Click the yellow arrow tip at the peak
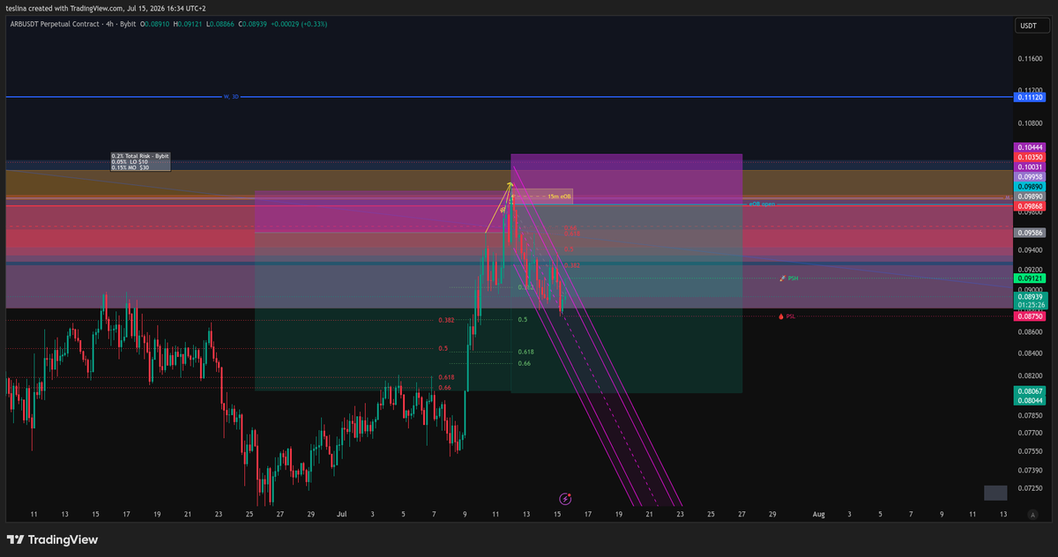 510,183
